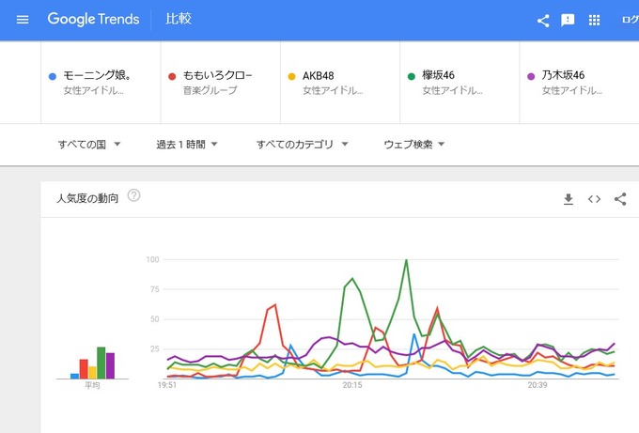Open the Google apps grid

point(594,20)
